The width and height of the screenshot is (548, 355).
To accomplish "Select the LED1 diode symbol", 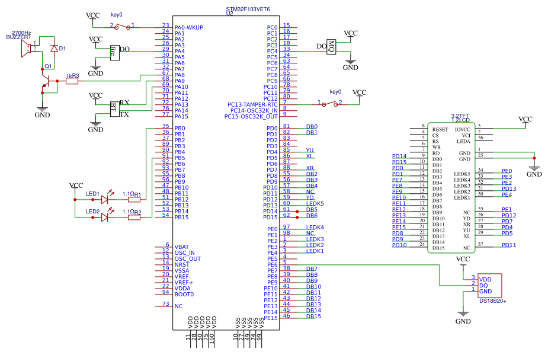I will 105,199.
